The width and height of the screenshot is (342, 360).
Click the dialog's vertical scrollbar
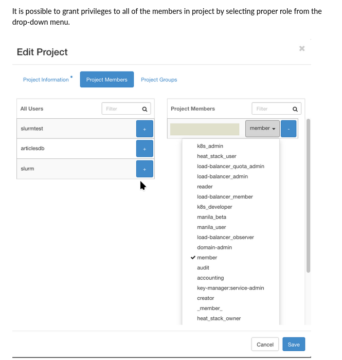(308, 195)
